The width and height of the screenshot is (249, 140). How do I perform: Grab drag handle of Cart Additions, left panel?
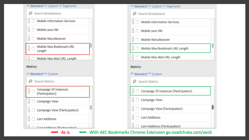pyautogui.click(x=29, y=119)
